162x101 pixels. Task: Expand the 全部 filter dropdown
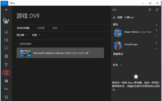pos(36,35)
